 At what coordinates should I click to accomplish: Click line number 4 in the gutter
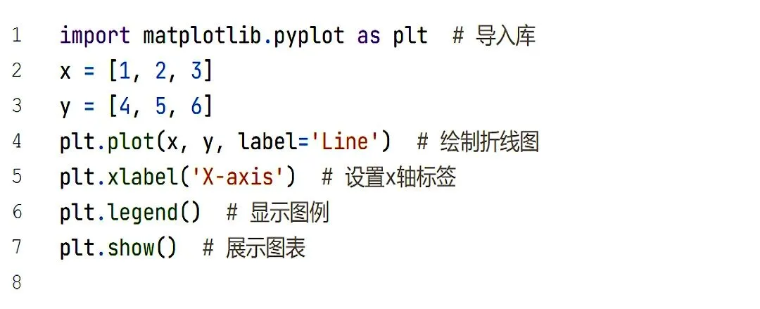point(16,141)
